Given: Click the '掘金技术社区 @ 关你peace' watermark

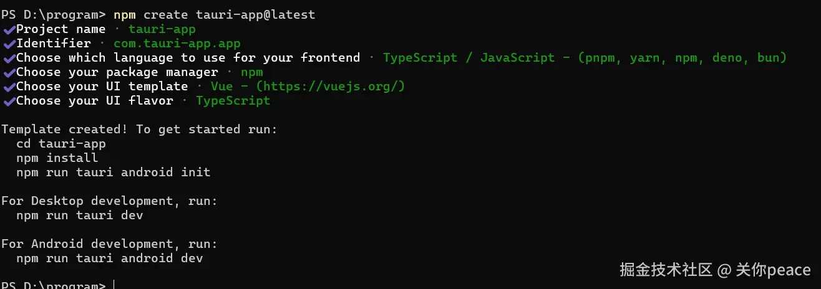Looking at the screenshot, I should click(714, 270).
